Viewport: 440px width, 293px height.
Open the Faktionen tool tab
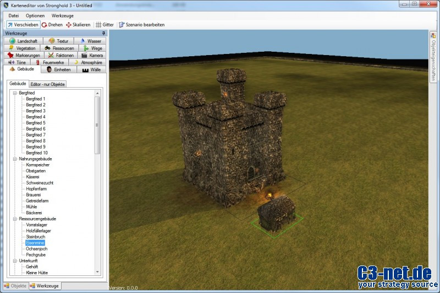(61, 55)
